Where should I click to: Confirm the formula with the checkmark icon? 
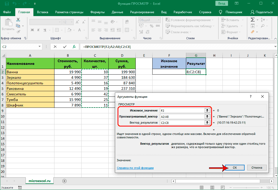tap(65, 47)
